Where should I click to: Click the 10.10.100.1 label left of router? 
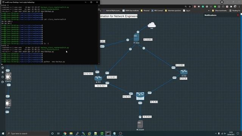coord(88,74)
